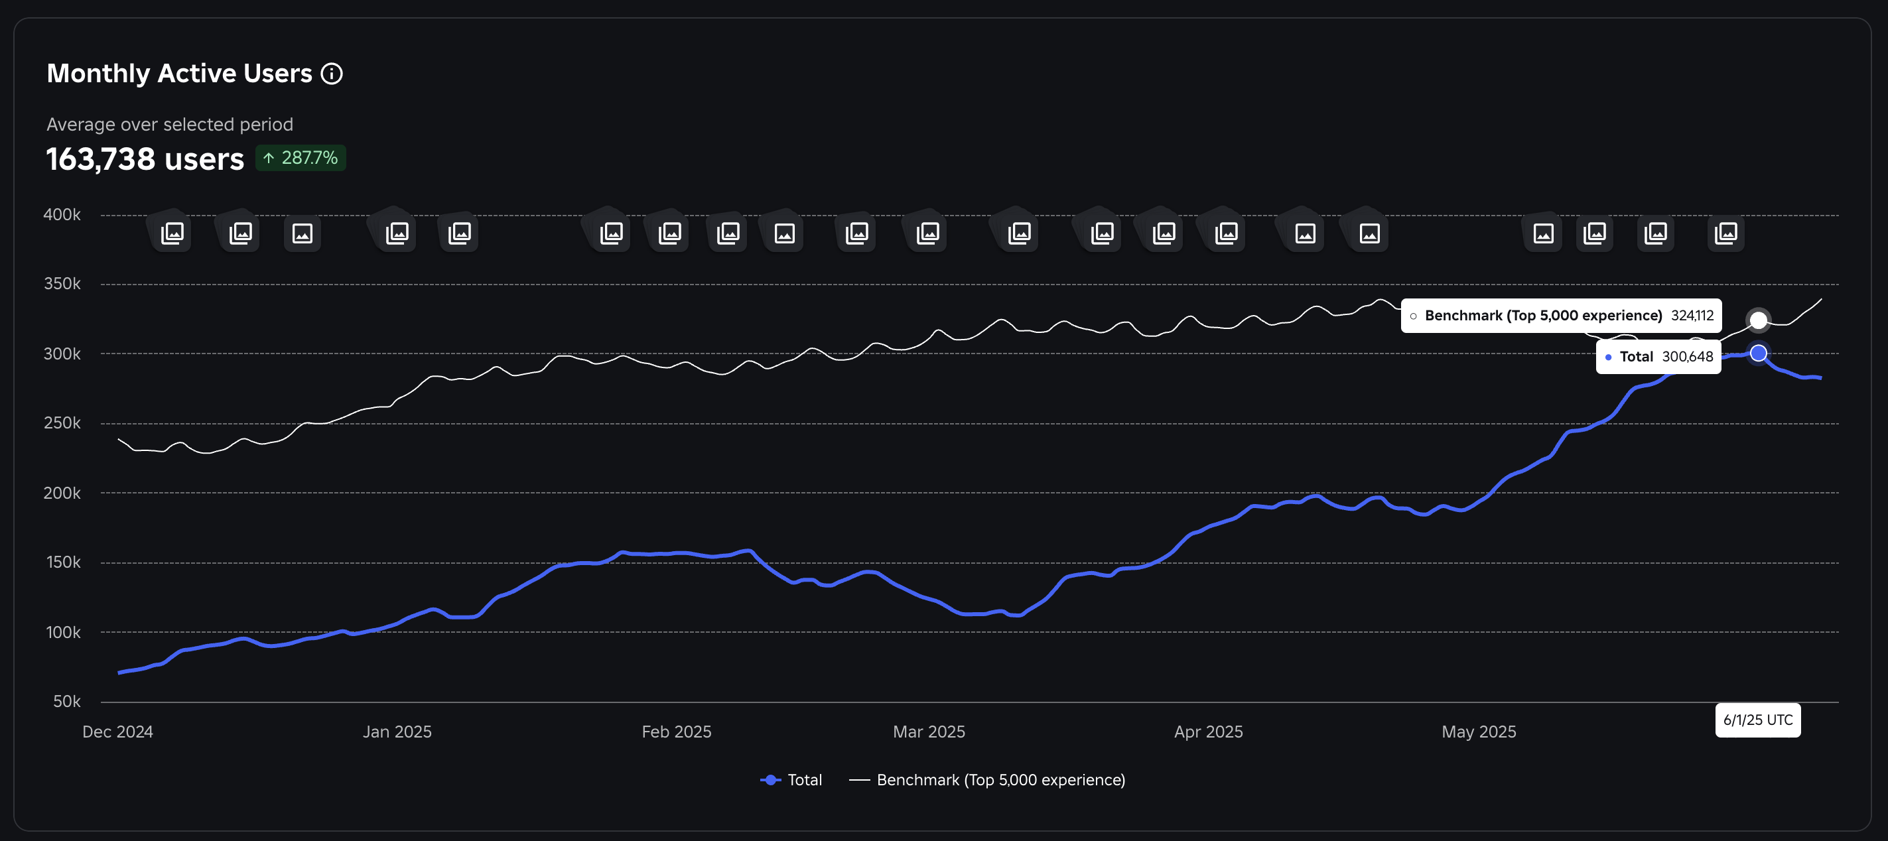Click the blue Total legend dot marker
The image size is (1888, 841).
pyautogui.click(x=770, y=779)
